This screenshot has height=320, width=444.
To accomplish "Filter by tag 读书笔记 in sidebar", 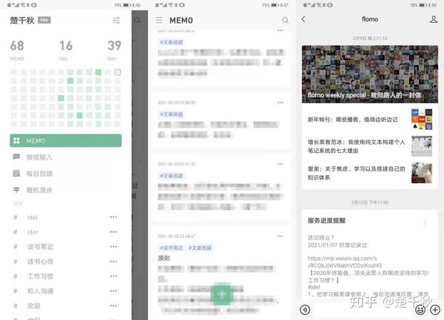I will [x=40, y=247].
